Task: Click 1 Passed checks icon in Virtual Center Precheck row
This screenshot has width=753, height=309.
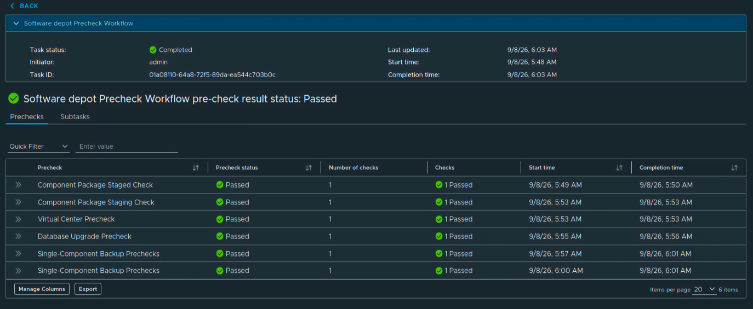Action: point(439,219)
